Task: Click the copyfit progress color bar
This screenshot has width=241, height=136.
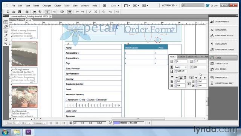Action: click(x=116, y=123)
